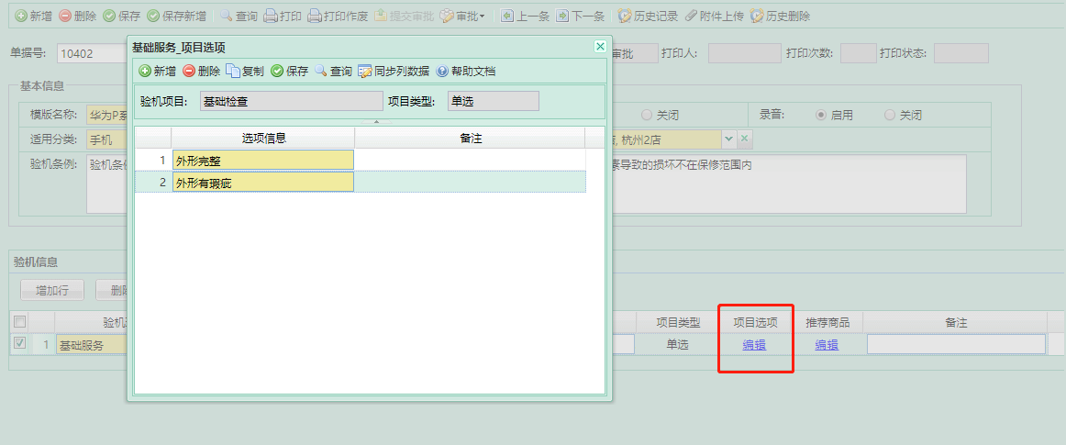Screen dimensions: 1066x445
Task: Collapse the dialog header panel with the small triangle
Action: (375, 121)
